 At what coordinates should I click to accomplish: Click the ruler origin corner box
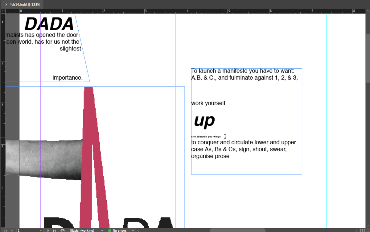(2, 11)
